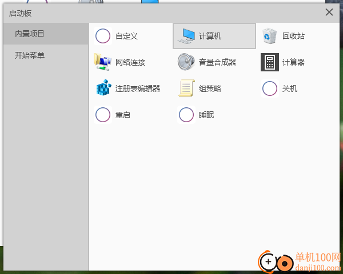Pick the 网络连接 network folder icon

click(102, 62)
